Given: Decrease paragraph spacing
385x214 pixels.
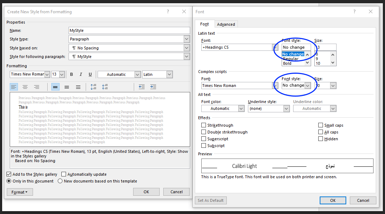Looking at the screenshot, I should [x=105, y=87].
